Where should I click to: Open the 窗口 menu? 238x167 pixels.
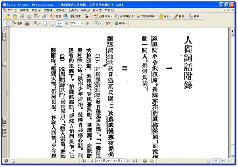tap(97, 10)
